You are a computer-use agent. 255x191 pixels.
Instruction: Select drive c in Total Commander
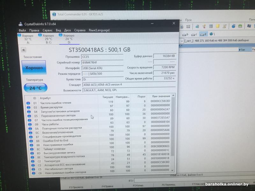194,34
